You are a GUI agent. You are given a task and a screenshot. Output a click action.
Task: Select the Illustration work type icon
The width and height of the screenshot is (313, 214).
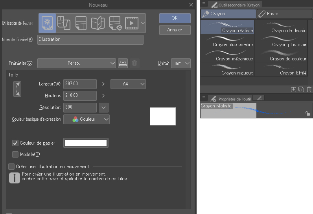(x=47, y=23)
